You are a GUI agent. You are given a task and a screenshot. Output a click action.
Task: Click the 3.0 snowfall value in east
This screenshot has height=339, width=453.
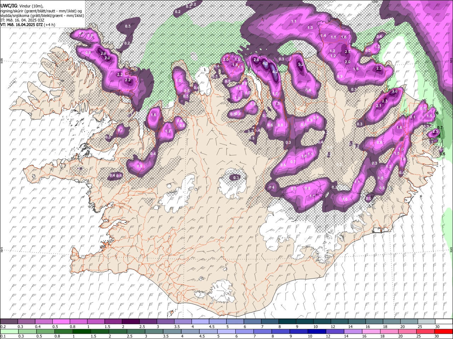click(395, 91)
